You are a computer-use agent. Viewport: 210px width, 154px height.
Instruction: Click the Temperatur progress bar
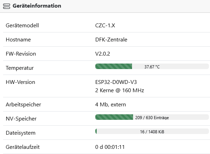click(x=152, y=66)
